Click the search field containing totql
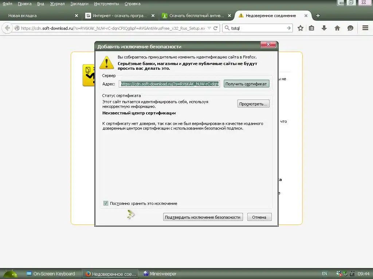Image resolution: width=373 pixels, height=279 pixels. coord(258,28)
